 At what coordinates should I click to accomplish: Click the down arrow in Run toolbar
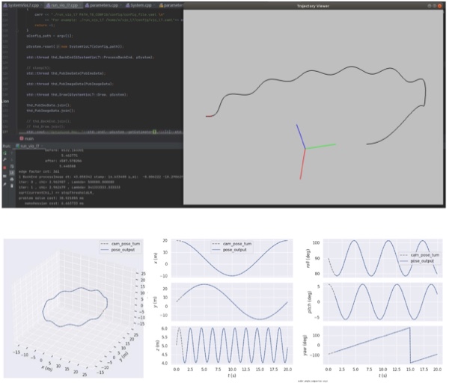pyautogui.click(x=12, y=159)
